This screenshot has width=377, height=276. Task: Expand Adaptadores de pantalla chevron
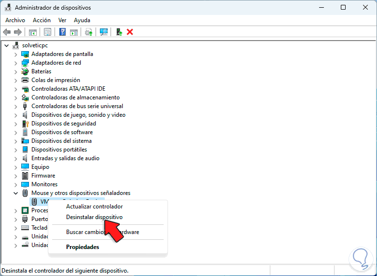point(15,55)
